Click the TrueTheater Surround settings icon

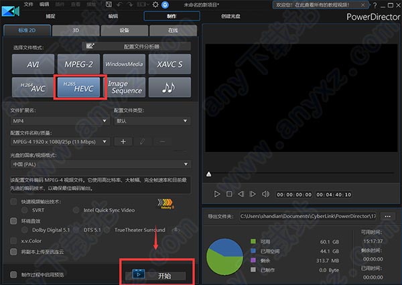[176, 229]
